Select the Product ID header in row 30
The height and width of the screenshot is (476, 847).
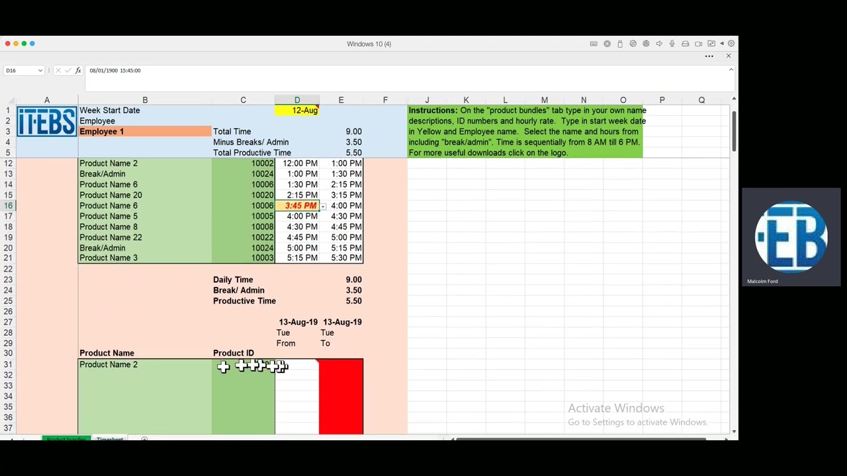click(243, 354)
